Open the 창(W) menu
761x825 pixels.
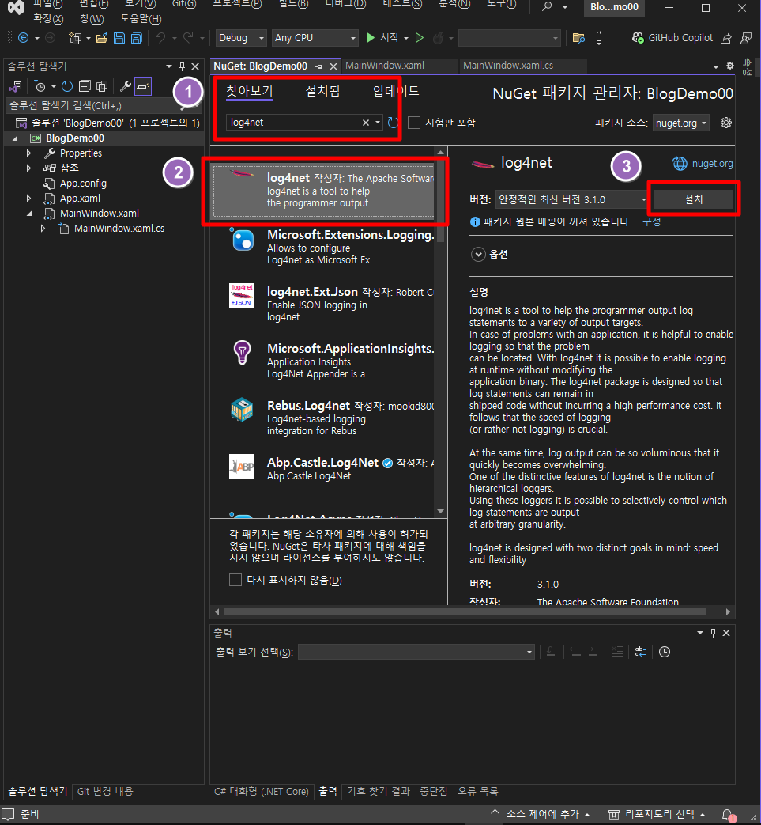(x=92, y=19)
